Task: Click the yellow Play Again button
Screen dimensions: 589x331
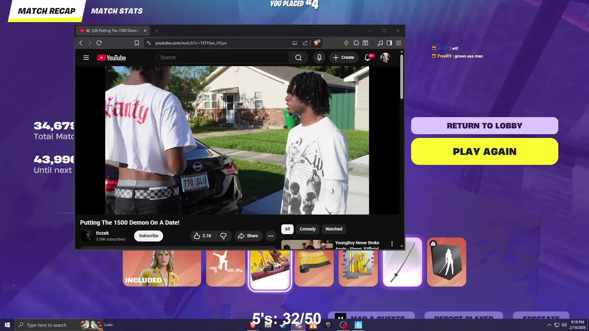Action: (x=485, y=151)
